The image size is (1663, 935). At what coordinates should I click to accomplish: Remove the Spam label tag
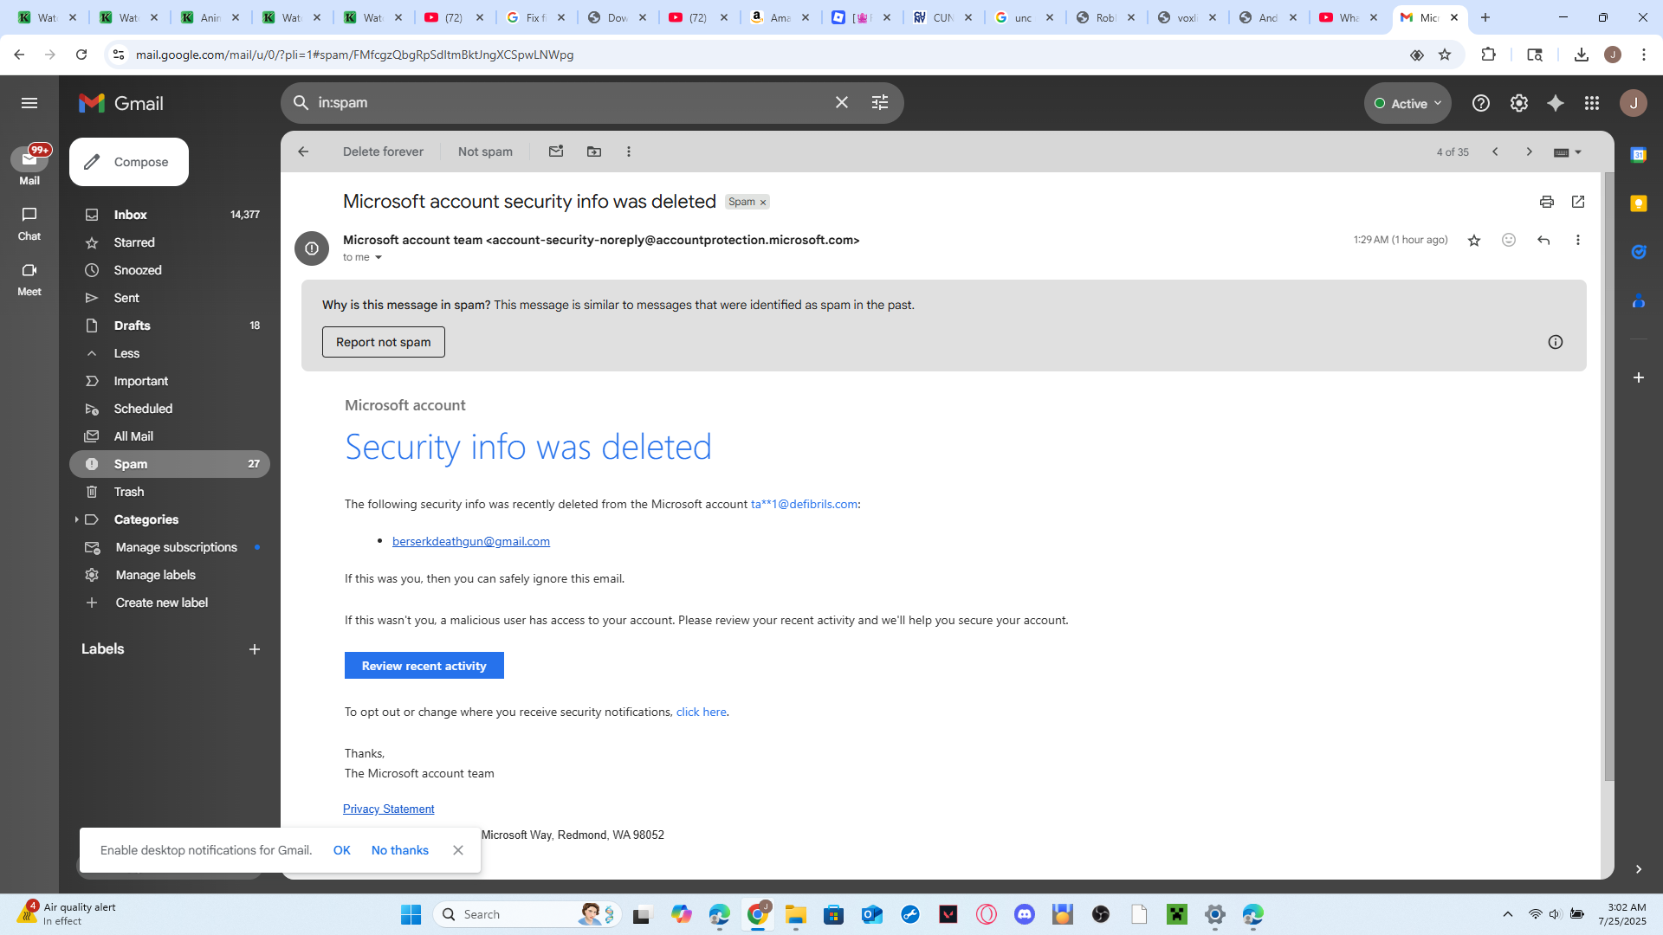coord(763,203)
